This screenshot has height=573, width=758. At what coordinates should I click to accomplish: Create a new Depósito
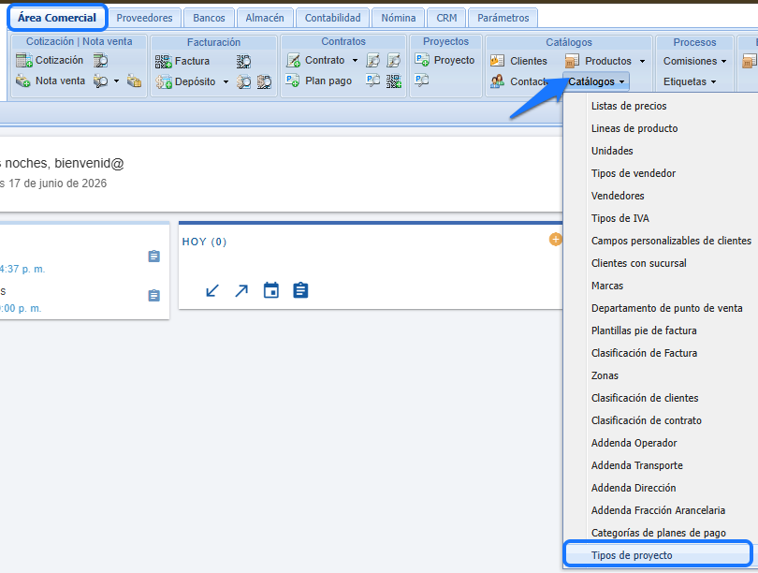(x=185, y=81)
